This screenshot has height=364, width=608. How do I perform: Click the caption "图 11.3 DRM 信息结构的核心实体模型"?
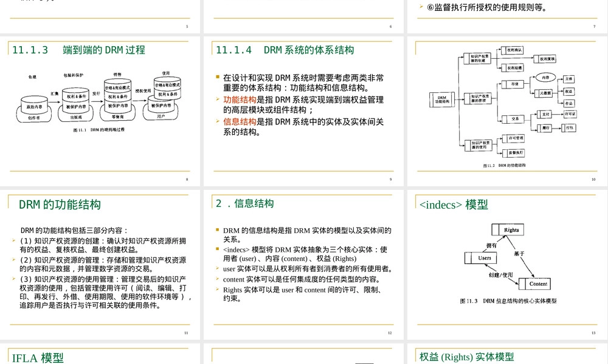(x=508, y=301)
